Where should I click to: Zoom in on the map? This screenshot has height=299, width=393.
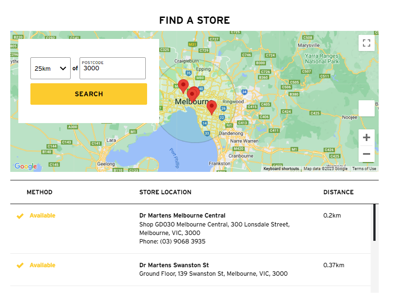pos(367,137)
